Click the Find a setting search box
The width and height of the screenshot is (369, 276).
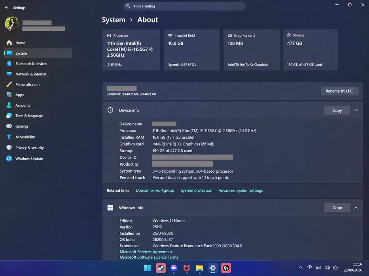(184, 6)
